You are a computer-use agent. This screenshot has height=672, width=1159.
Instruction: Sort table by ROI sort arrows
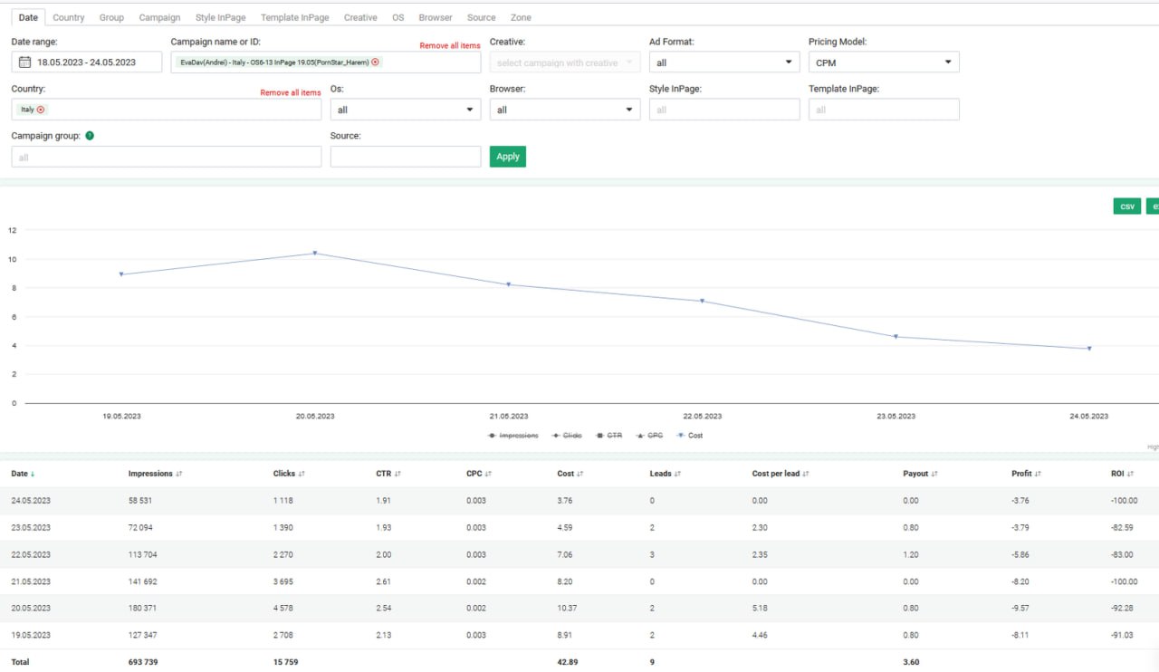point(1131,474)
